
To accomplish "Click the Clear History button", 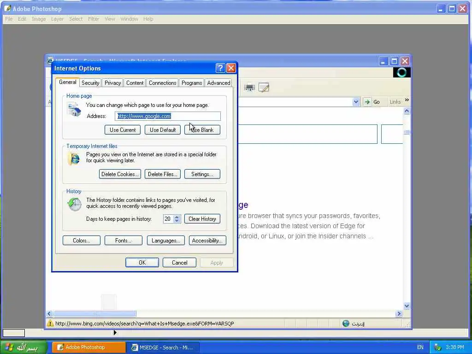I will [202, 219].
